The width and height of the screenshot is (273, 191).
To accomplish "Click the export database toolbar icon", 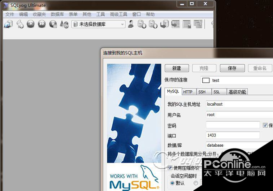I will click(153, 24).
